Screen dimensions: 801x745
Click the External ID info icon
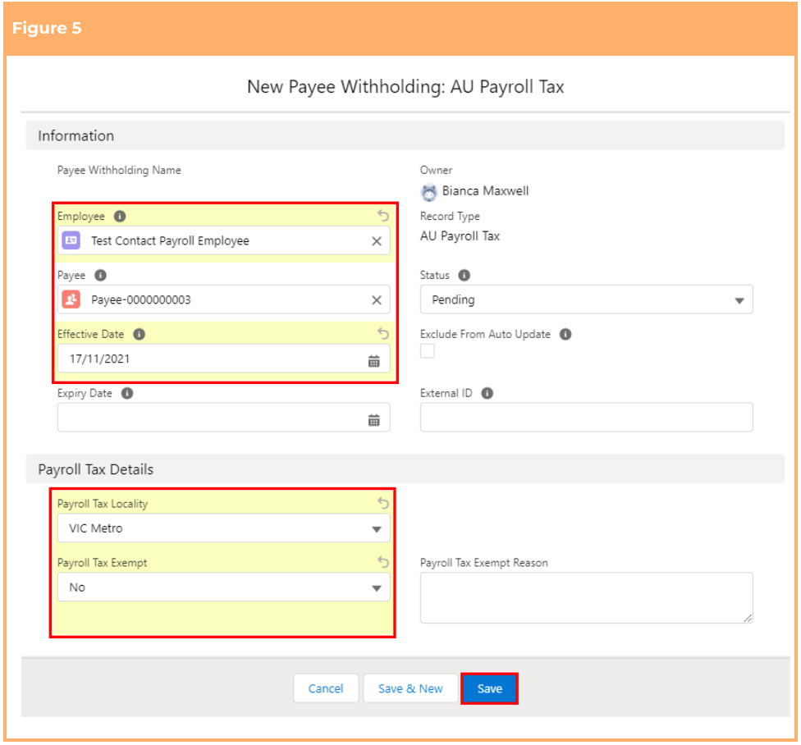click(487, 393)
